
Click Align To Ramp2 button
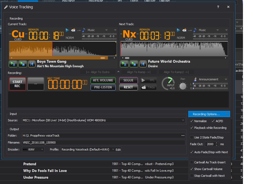click(x=176, y=72)
